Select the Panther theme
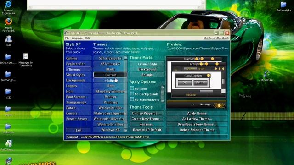The image size is (294, 165). point(109,97)
